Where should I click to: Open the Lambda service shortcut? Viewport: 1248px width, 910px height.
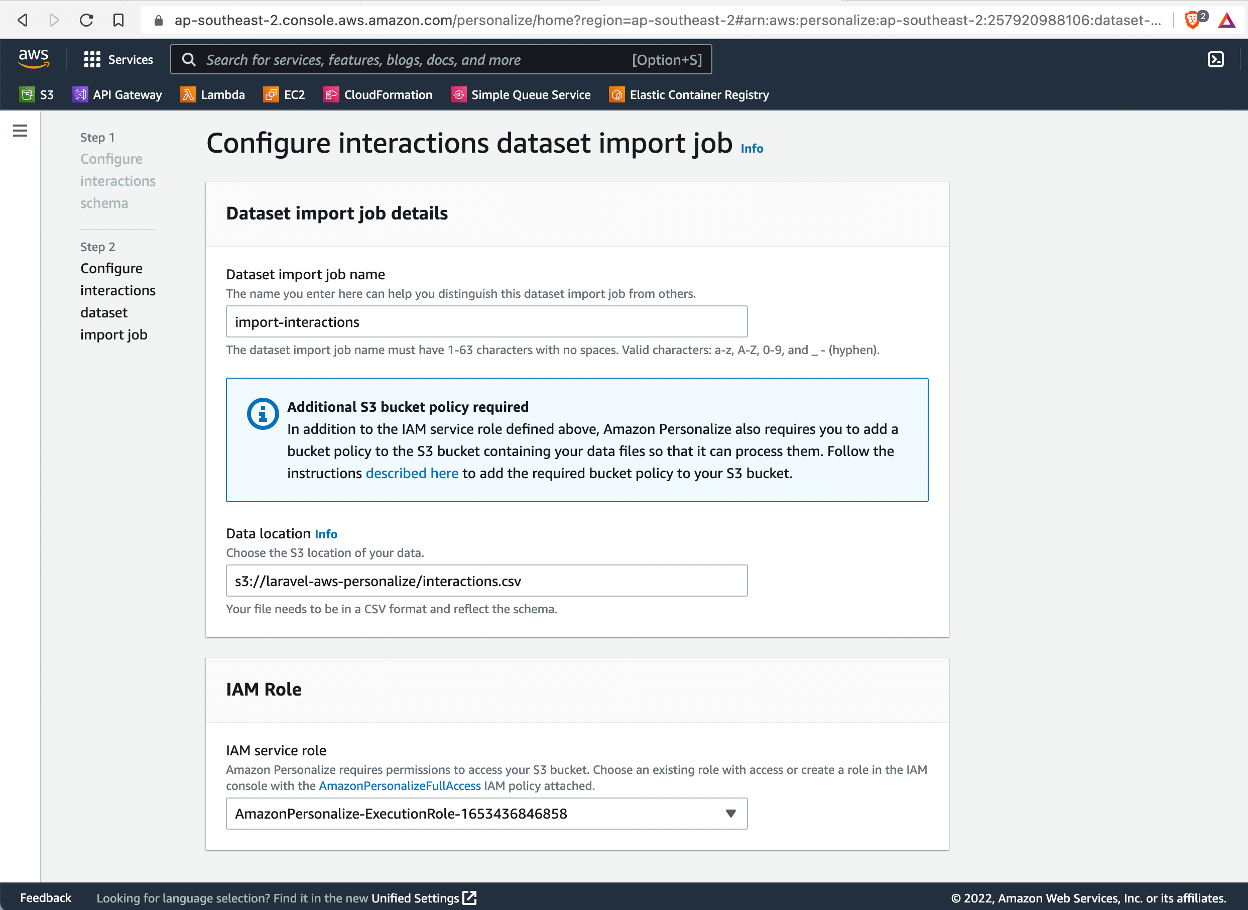[212, 94]
